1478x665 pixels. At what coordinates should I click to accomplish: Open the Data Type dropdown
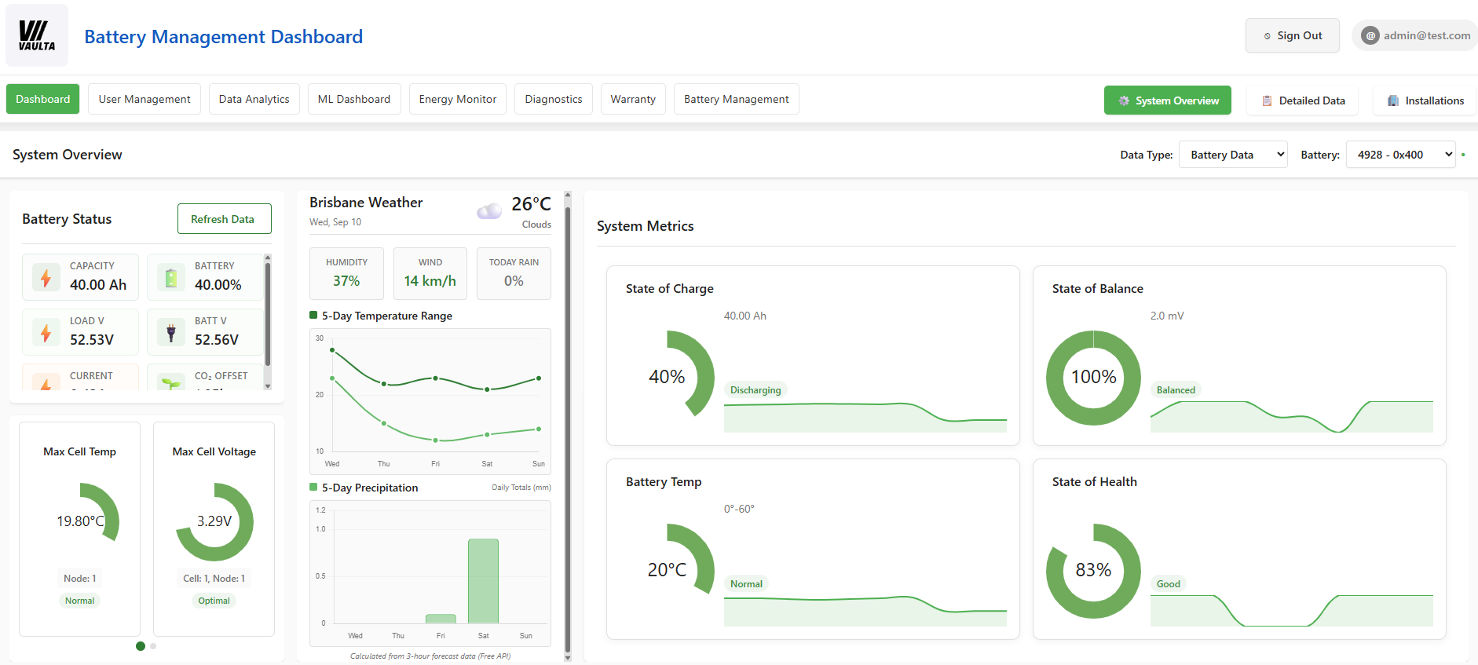(x=1233, y=155)
